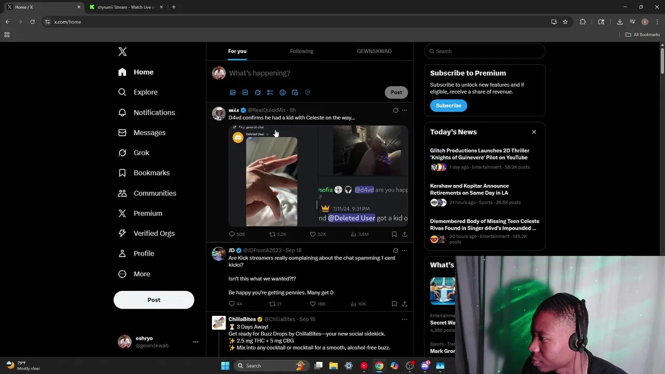Open Notifications in the sidebar
This screenshot has height=374, width=665.
pyautogui.click(x=147, y=112)
